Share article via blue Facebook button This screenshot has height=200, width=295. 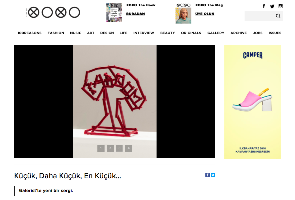207,175
